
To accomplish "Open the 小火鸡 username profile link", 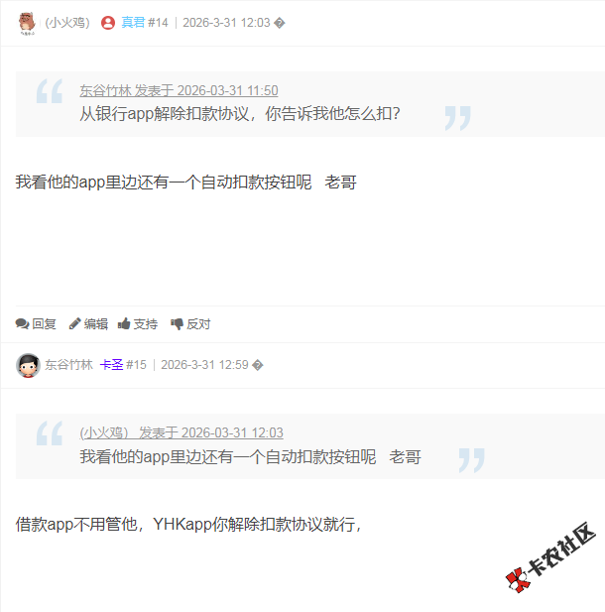I will [67, 23].
